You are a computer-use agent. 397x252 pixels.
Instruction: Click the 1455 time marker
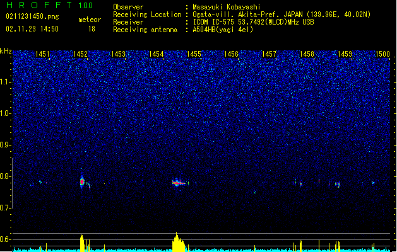(x=194, y=54)
